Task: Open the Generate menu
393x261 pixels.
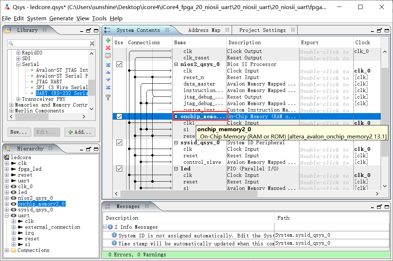Action: (x=61, y=18)
